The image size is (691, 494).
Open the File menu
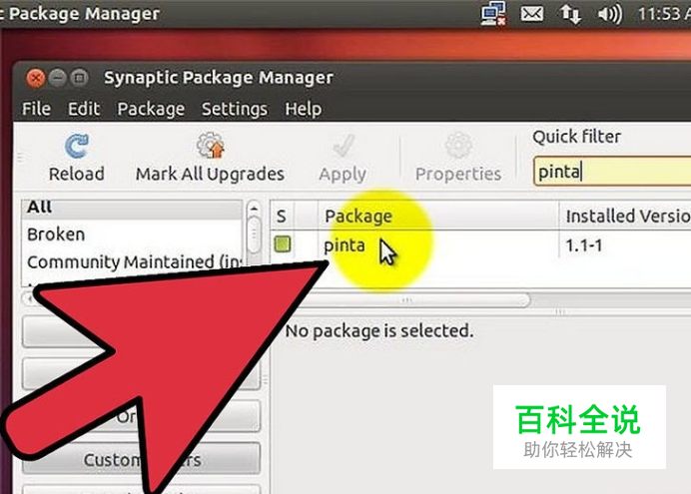(x=37, y=109)
